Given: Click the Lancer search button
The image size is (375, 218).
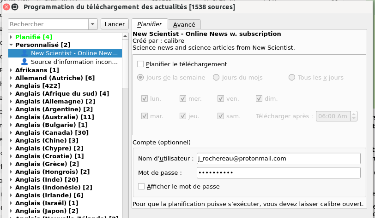Looking at the screenshot, I should pos(115,24).
